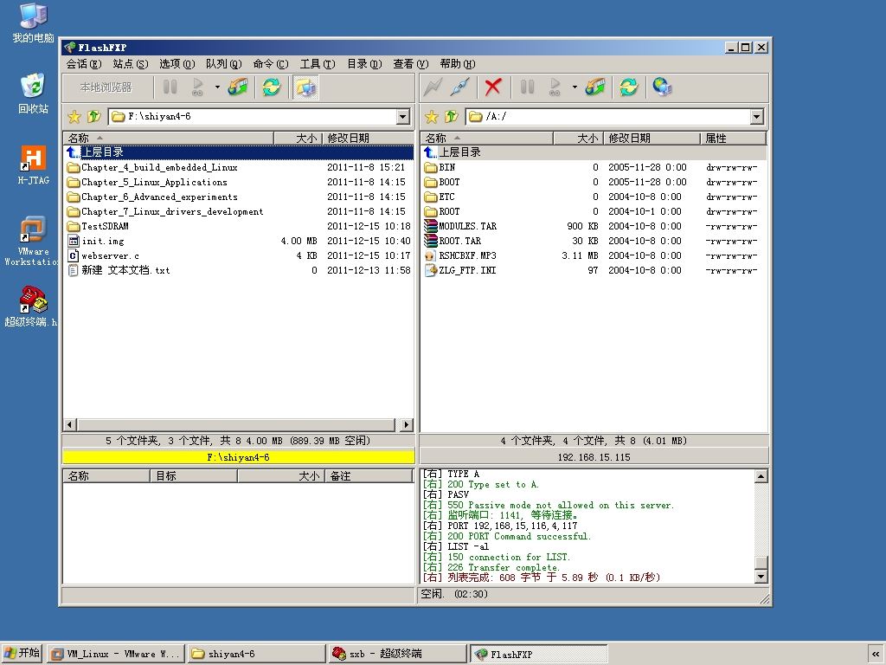Select the local 上层目录 parent row
This screenshot has width=886, height=665.
point(239,152)
